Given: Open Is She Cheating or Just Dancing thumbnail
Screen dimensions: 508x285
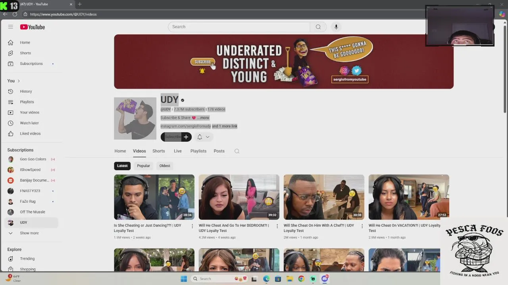Looking at the screenshot, I should click(154, 197).
